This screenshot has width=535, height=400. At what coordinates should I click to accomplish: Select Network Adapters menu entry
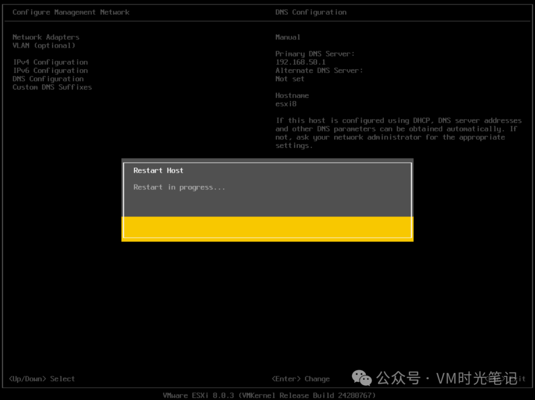[x=46, y=37]
